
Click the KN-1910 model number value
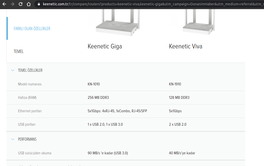175,84
